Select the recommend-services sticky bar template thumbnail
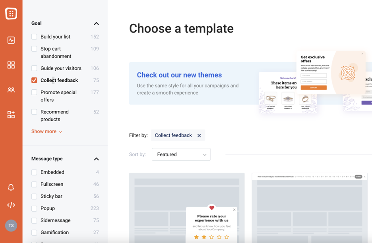This screenshot has width=372, height=243. tap(310, 208)
